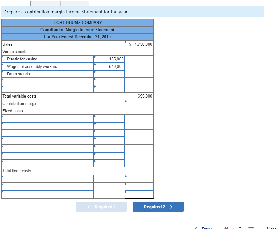276x229 pixels.
Task: Click the 695,000 total variable costs cell
Action: coord(139,96)
